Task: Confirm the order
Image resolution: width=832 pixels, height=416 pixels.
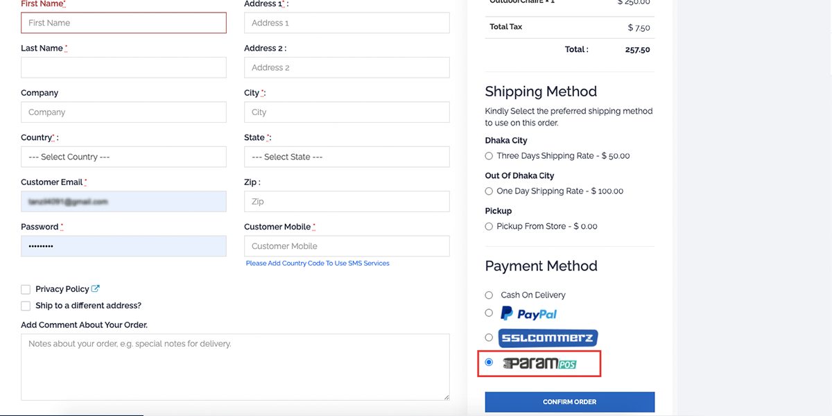Action: tap(570, 402)
